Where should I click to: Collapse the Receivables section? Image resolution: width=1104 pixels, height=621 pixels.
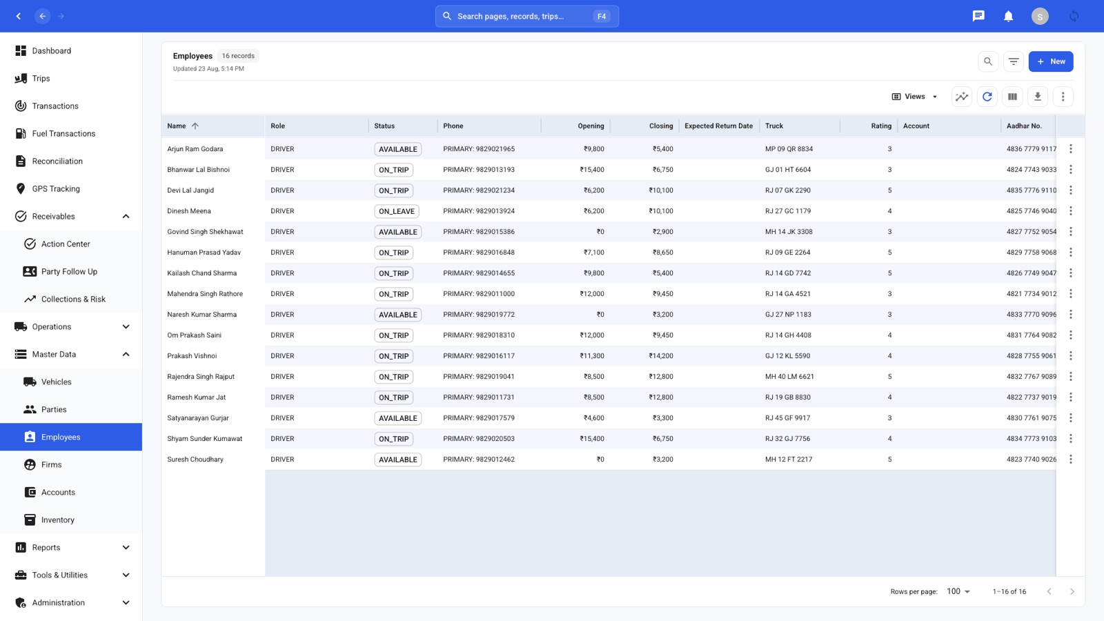coord(126,217)
